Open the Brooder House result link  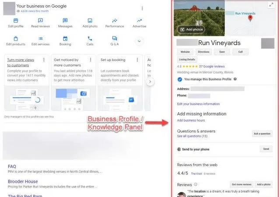pyautogui.click(x=23, y=181)
